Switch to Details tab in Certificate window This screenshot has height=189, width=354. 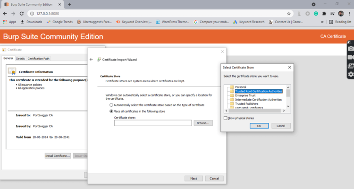[20, 59]
